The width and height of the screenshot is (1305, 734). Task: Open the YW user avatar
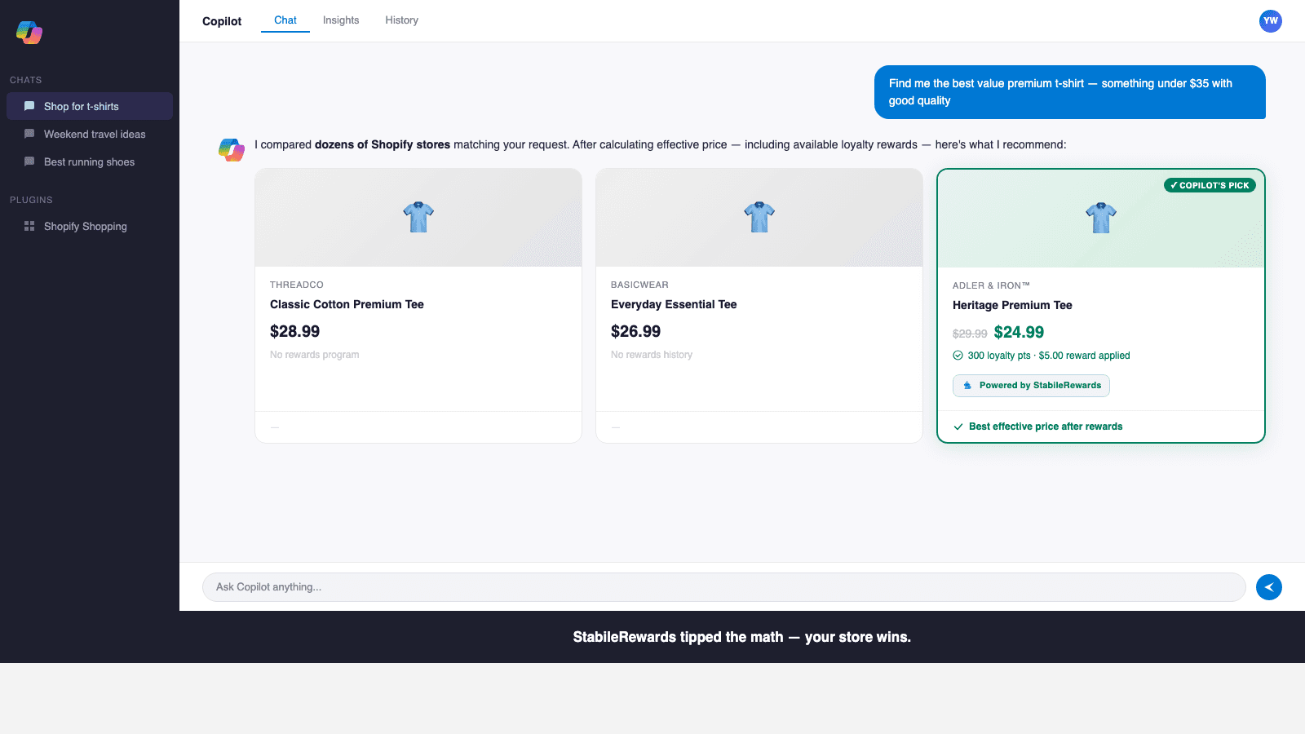[x=1270, y=21]
